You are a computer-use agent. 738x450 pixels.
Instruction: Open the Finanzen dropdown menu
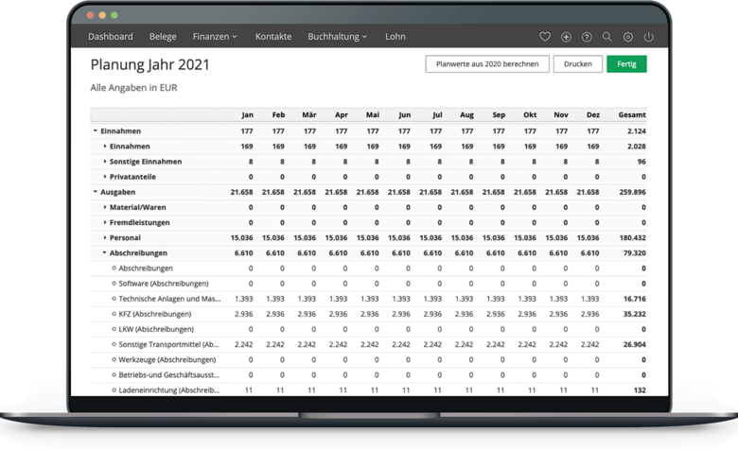click(215, 37)
